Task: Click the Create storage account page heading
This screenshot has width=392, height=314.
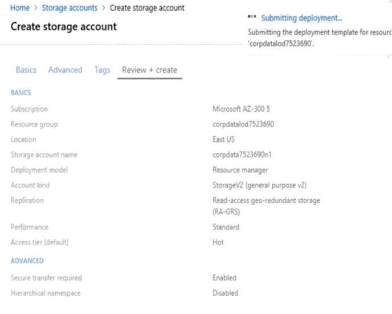Action: (x=63, y=27)
